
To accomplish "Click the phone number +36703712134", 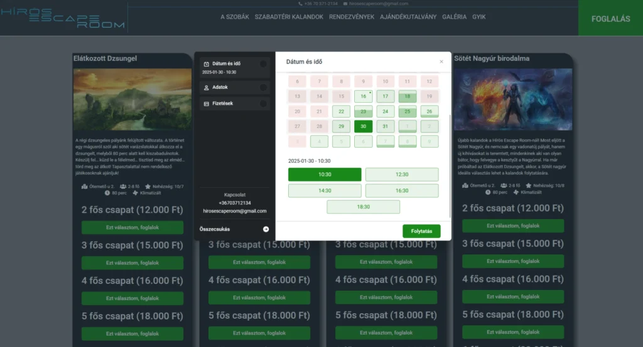I will [235, 203].
